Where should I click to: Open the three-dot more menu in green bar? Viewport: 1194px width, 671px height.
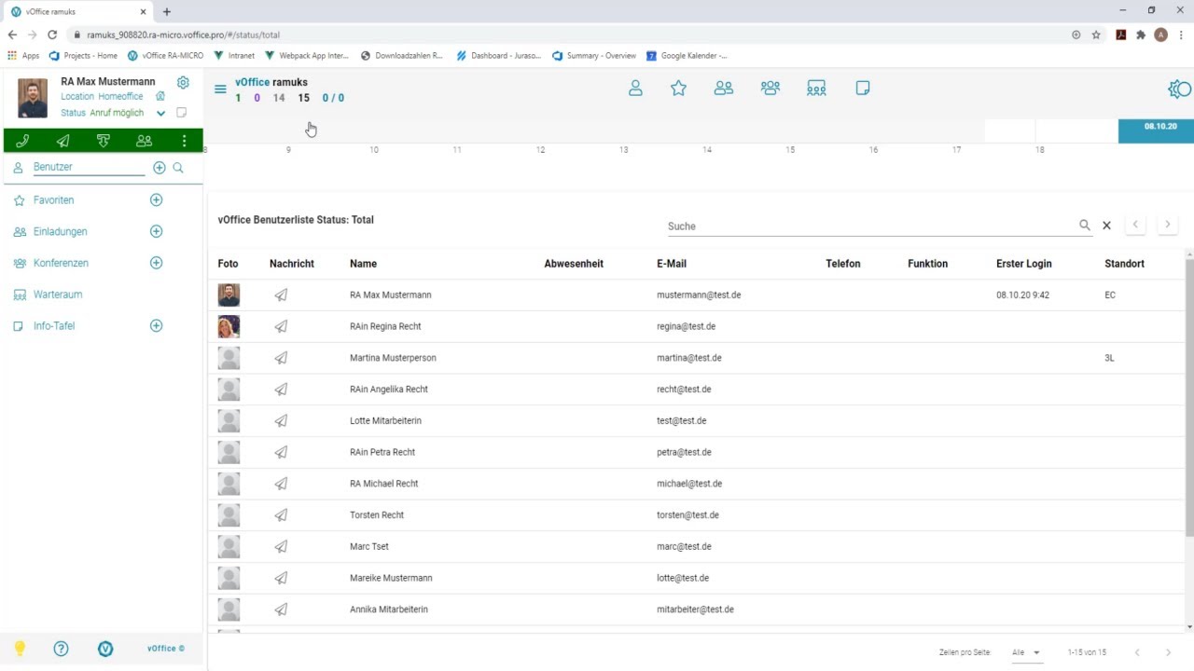click(x=184, y=141)
